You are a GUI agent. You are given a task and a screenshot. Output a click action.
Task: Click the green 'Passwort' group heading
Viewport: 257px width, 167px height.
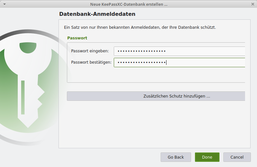click(x=77, y=38)
